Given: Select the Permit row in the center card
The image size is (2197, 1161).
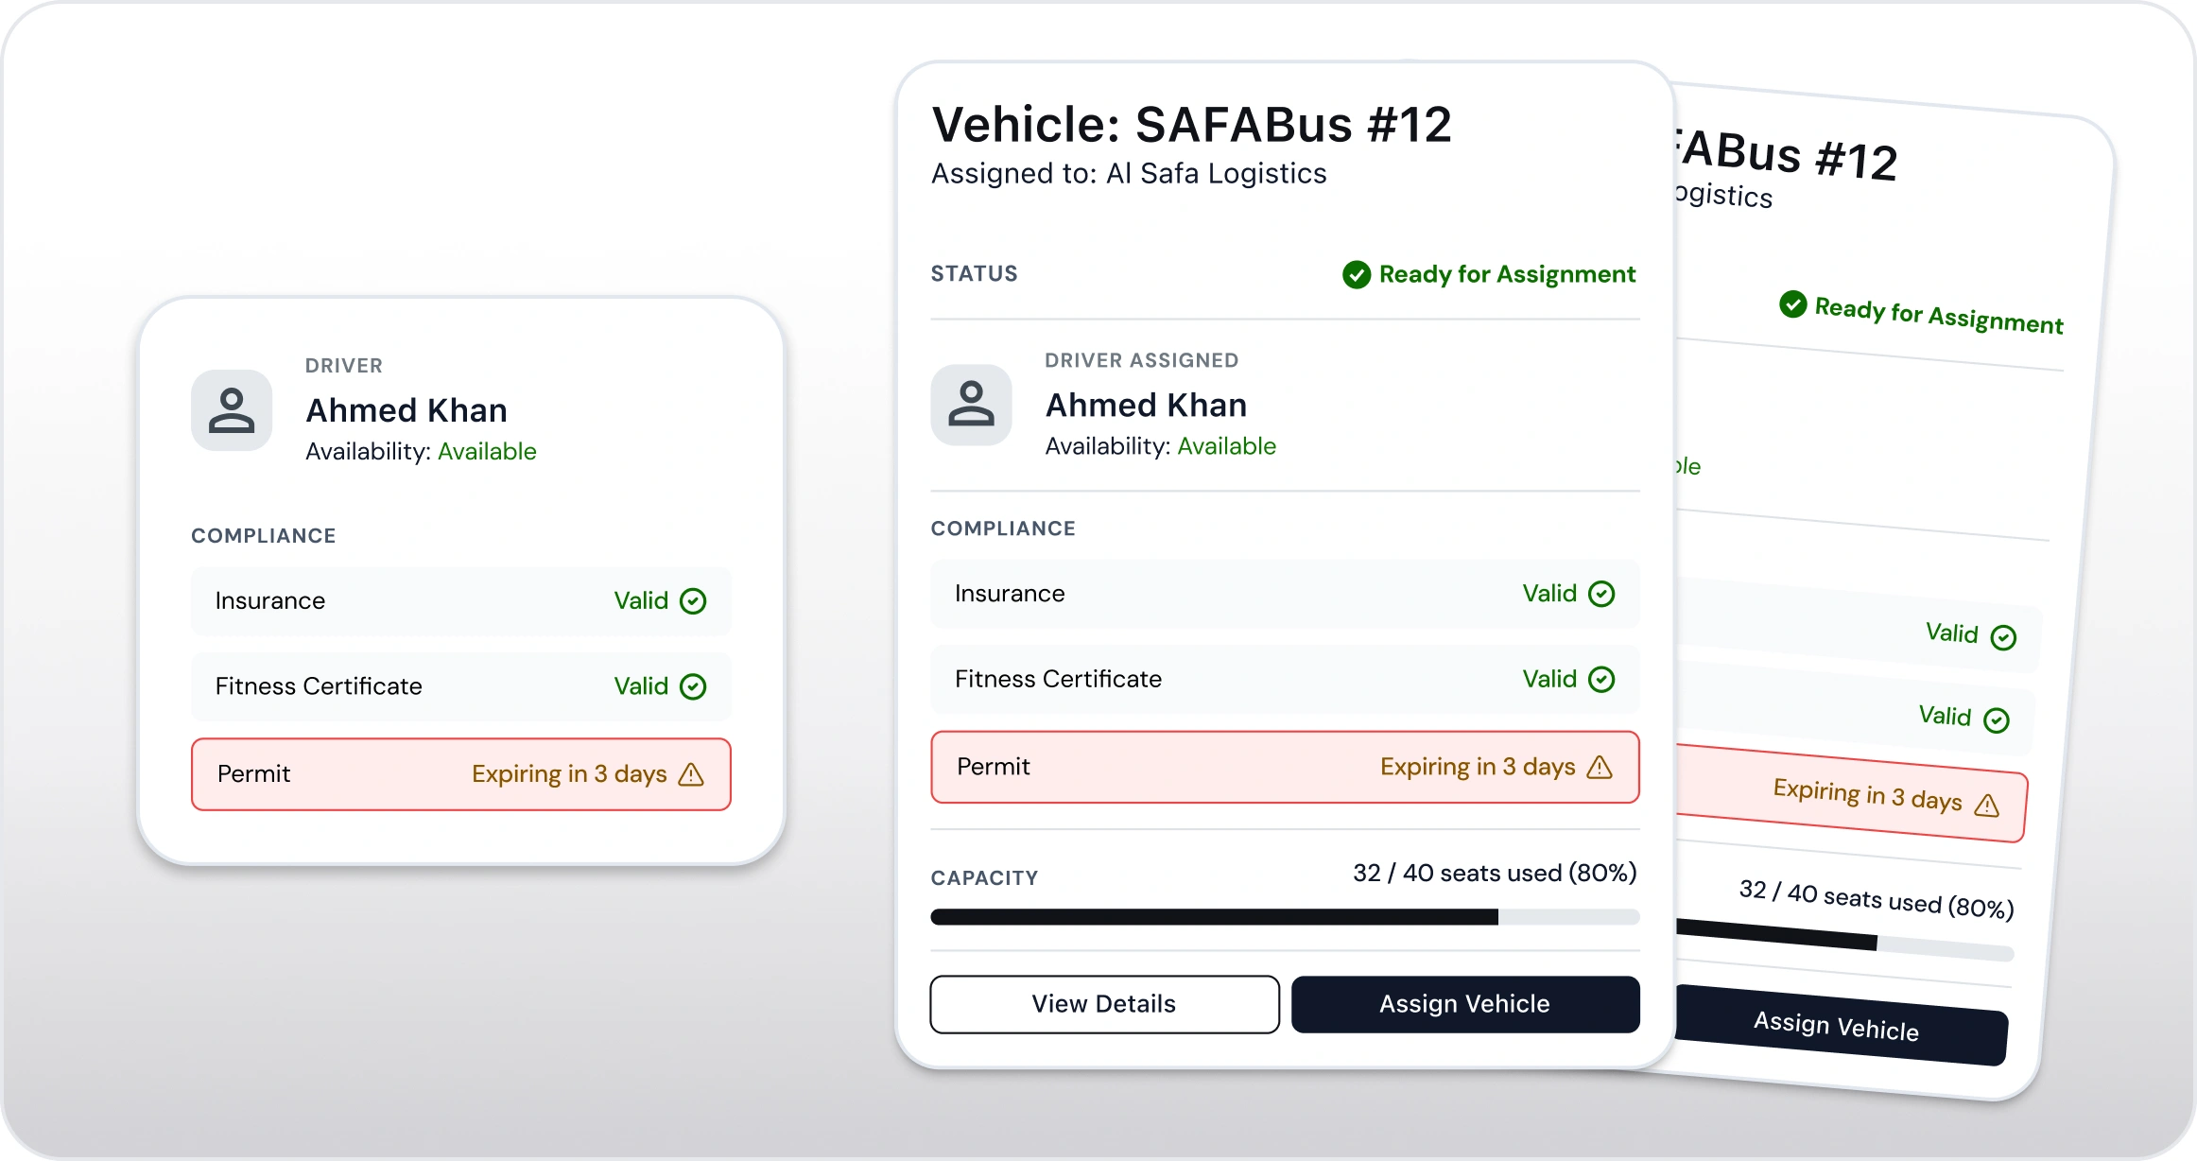Looking at the screenshot, I should click(x=1285, y=767).
